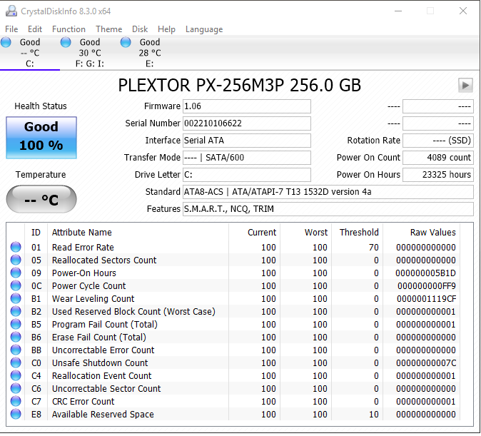Viewport: 481px width, 436px height.
Task: Click status orb for E: drive
Action: 126,42
